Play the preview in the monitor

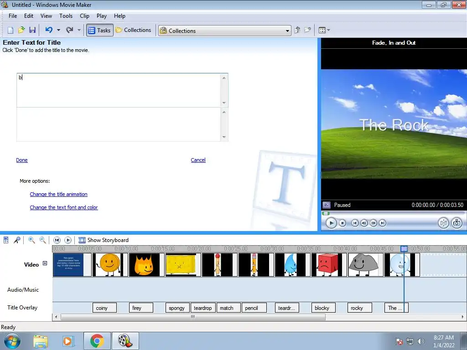coord(331,223)
